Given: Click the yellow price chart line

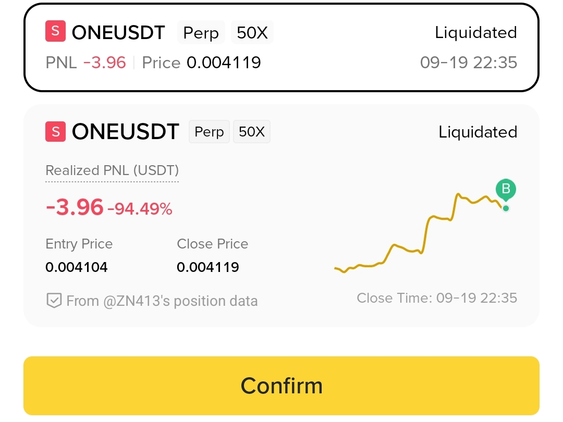Looking at the screenshot, I should click(418, 233).
